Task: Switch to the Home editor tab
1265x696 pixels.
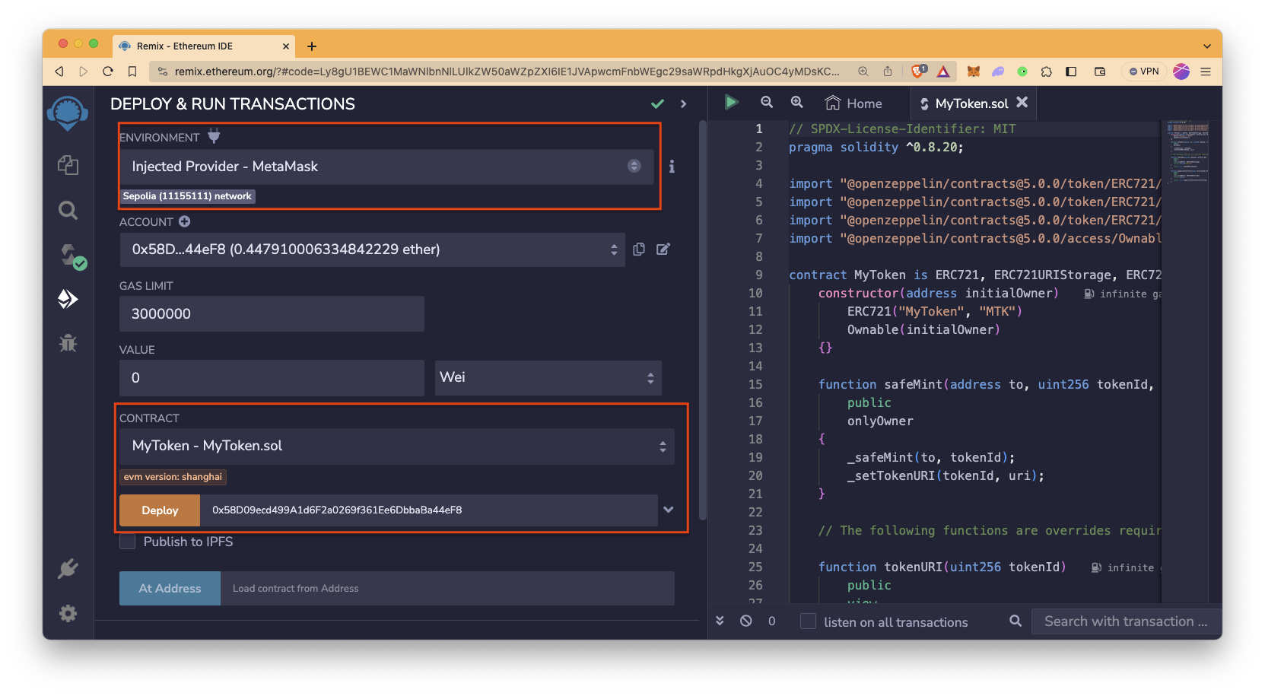Action: click(x=854, y=103)
